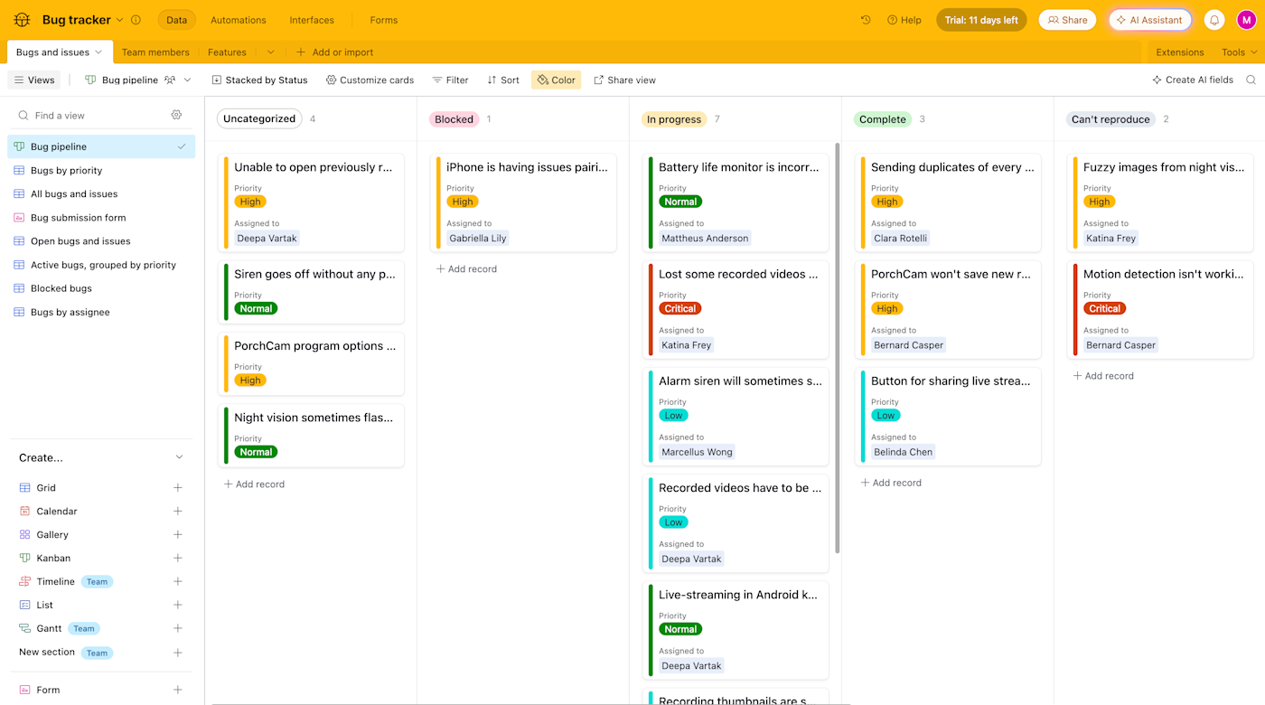The image size is (1265, 705).
Task: Add a new Form view plus
Action: 178,690
